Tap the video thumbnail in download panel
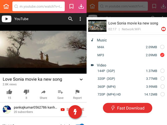Image resolution: width=167 pixels, height=125 pixels. pyautogui.click(x=97, y=26)
